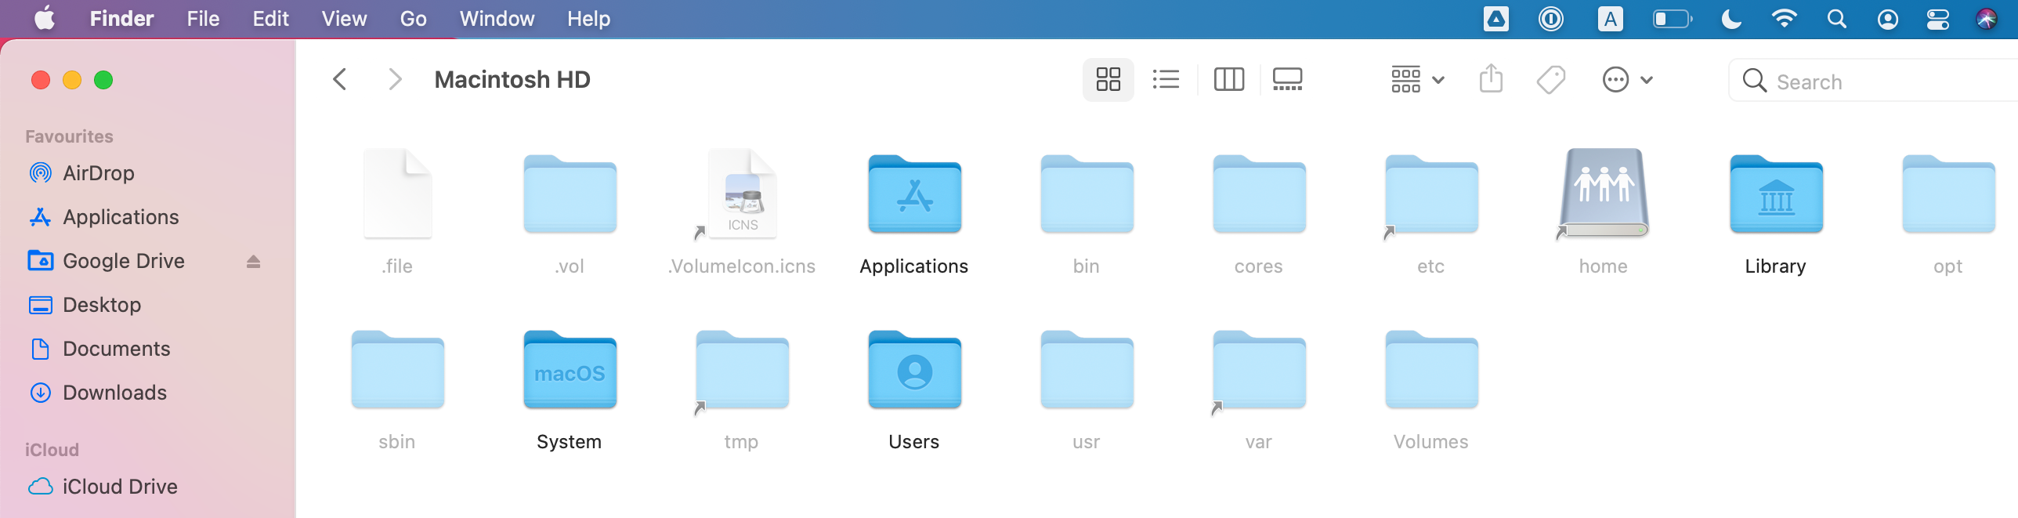Open Control Centre in menu bar

(1937, 19)
